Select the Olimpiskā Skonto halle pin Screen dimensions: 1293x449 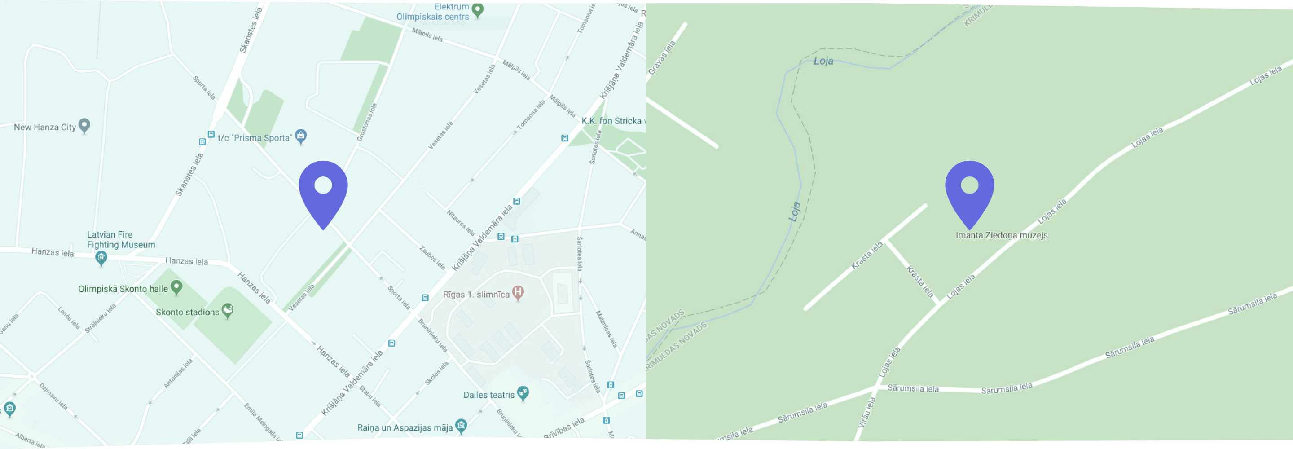pyautogui.click(x=176, y=288)
